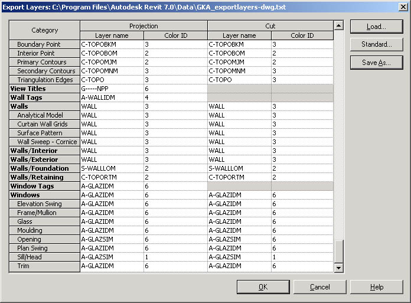Screen dimensions: 411x303
Task: Cancel the Export Layers dialog
Action: [x=319, y=287]
